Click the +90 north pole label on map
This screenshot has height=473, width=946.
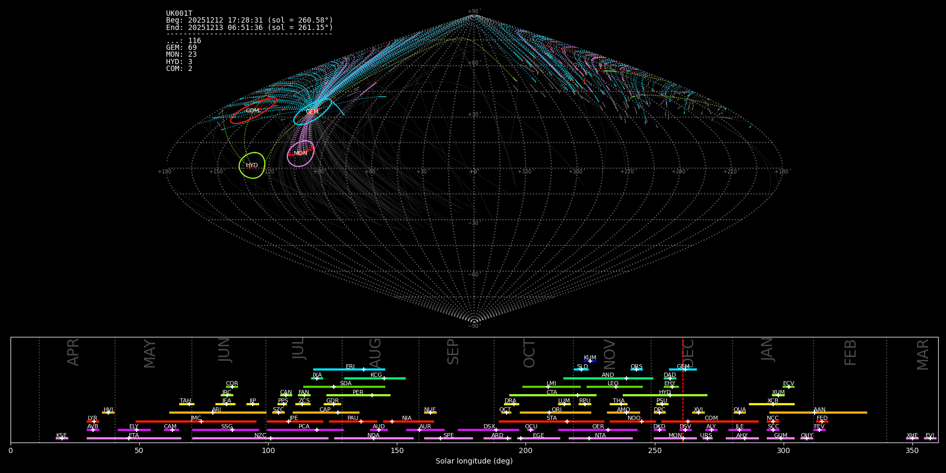tap(474, 11)
